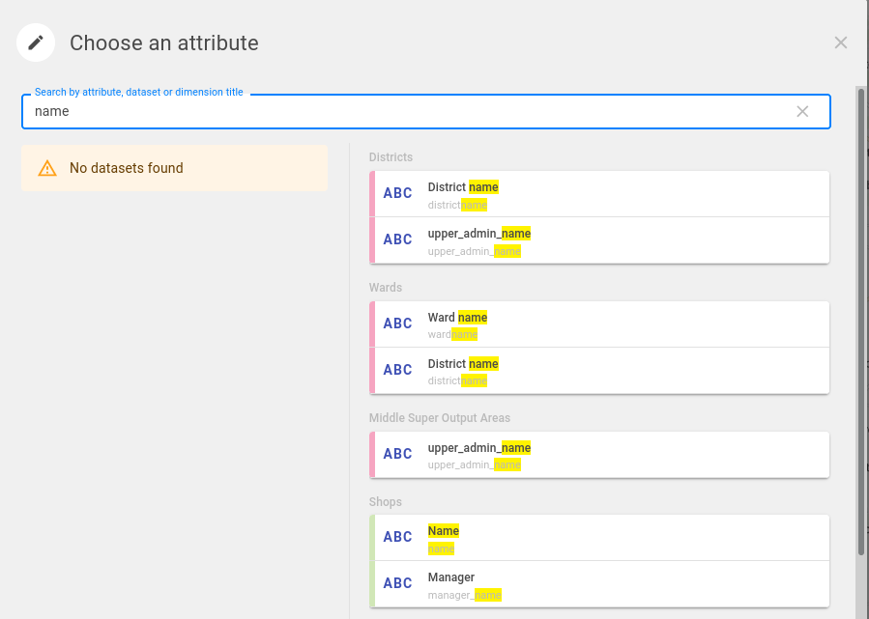869x619 pixels.
Task: Click the warning triangle icon
Action: 47,168
